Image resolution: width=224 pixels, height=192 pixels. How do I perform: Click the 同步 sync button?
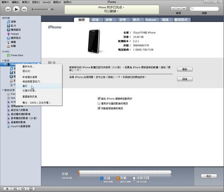coord(209,176)
